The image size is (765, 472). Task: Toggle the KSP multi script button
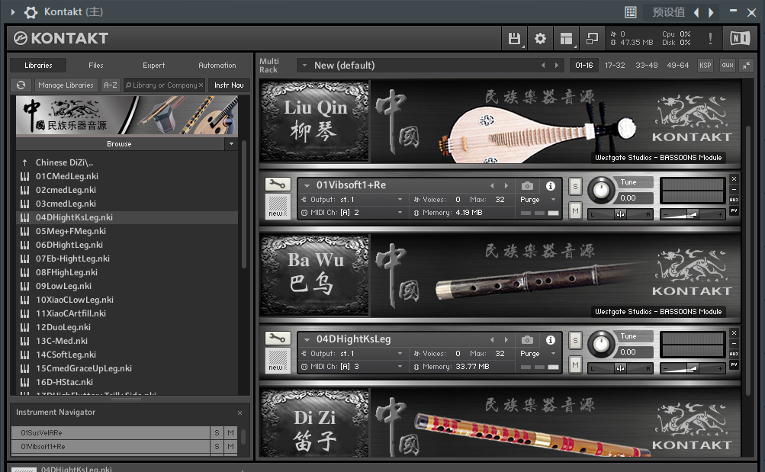[x=706, y=66]
